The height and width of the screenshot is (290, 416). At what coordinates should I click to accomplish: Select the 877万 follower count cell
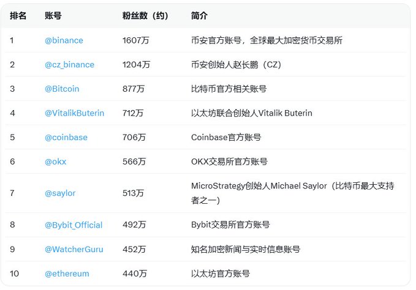point(134,89)
